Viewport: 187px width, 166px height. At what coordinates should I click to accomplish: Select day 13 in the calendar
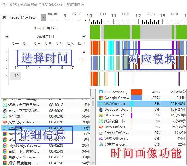(28, 68)
